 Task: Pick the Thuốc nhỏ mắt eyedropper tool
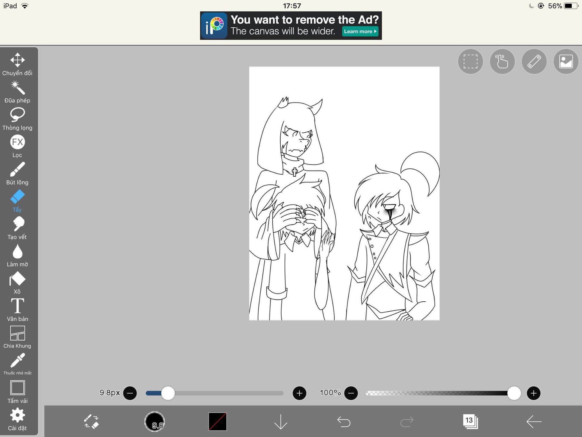17,364
